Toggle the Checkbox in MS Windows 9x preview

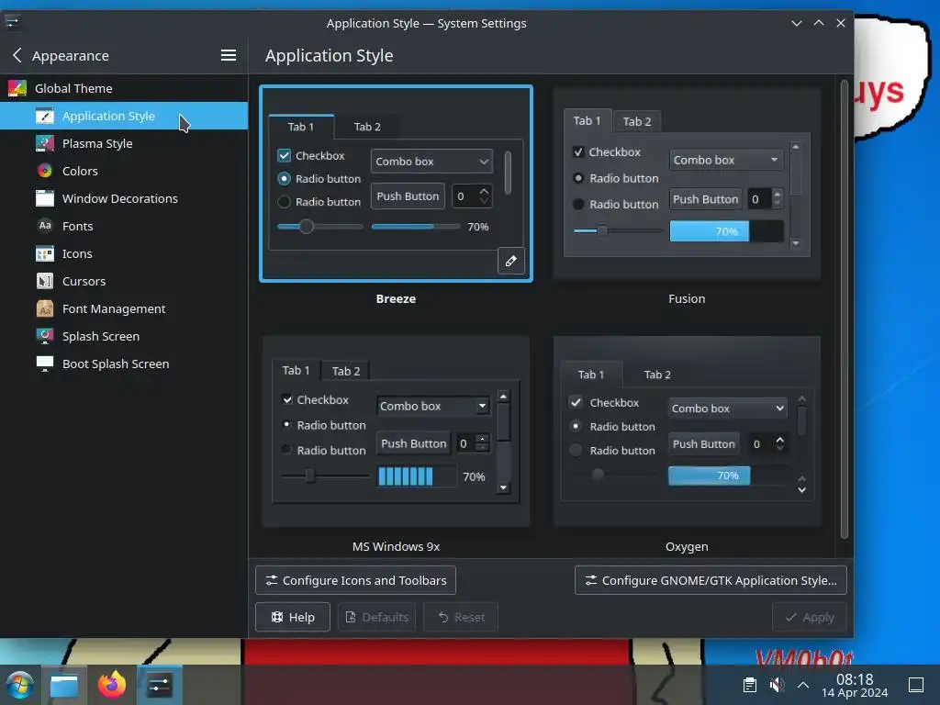287,399
